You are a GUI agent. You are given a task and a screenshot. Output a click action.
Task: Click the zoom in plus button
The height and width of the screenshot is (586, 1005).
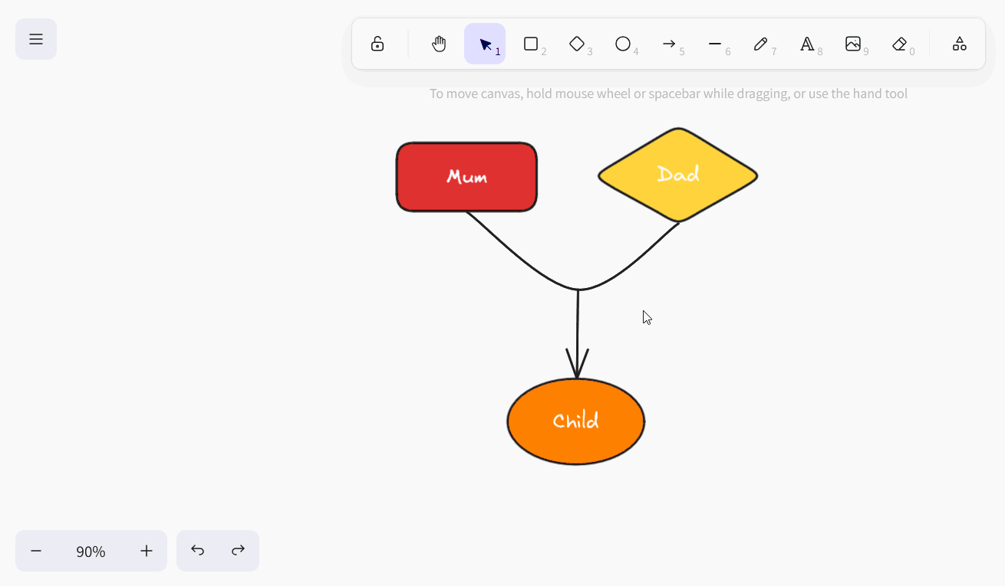tap(147, 551)
